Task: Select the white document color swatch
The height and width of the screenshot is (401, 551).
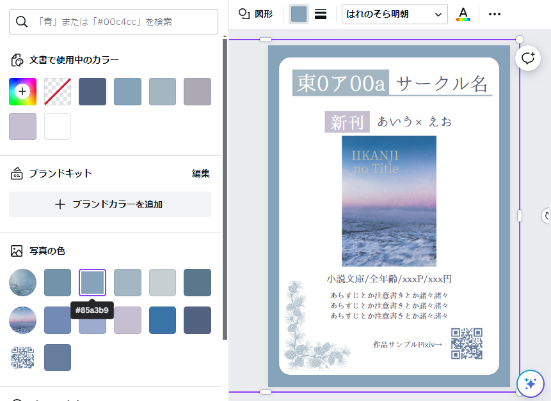Action: click(58, 126)
